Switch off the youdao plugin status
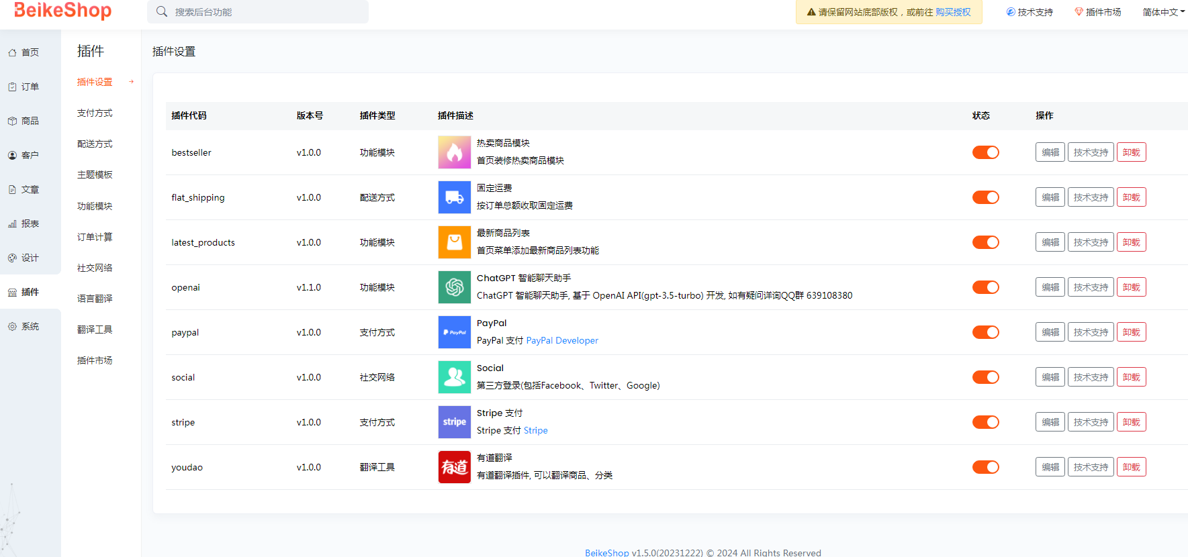Screen dimensions: 1188x557 985,467
